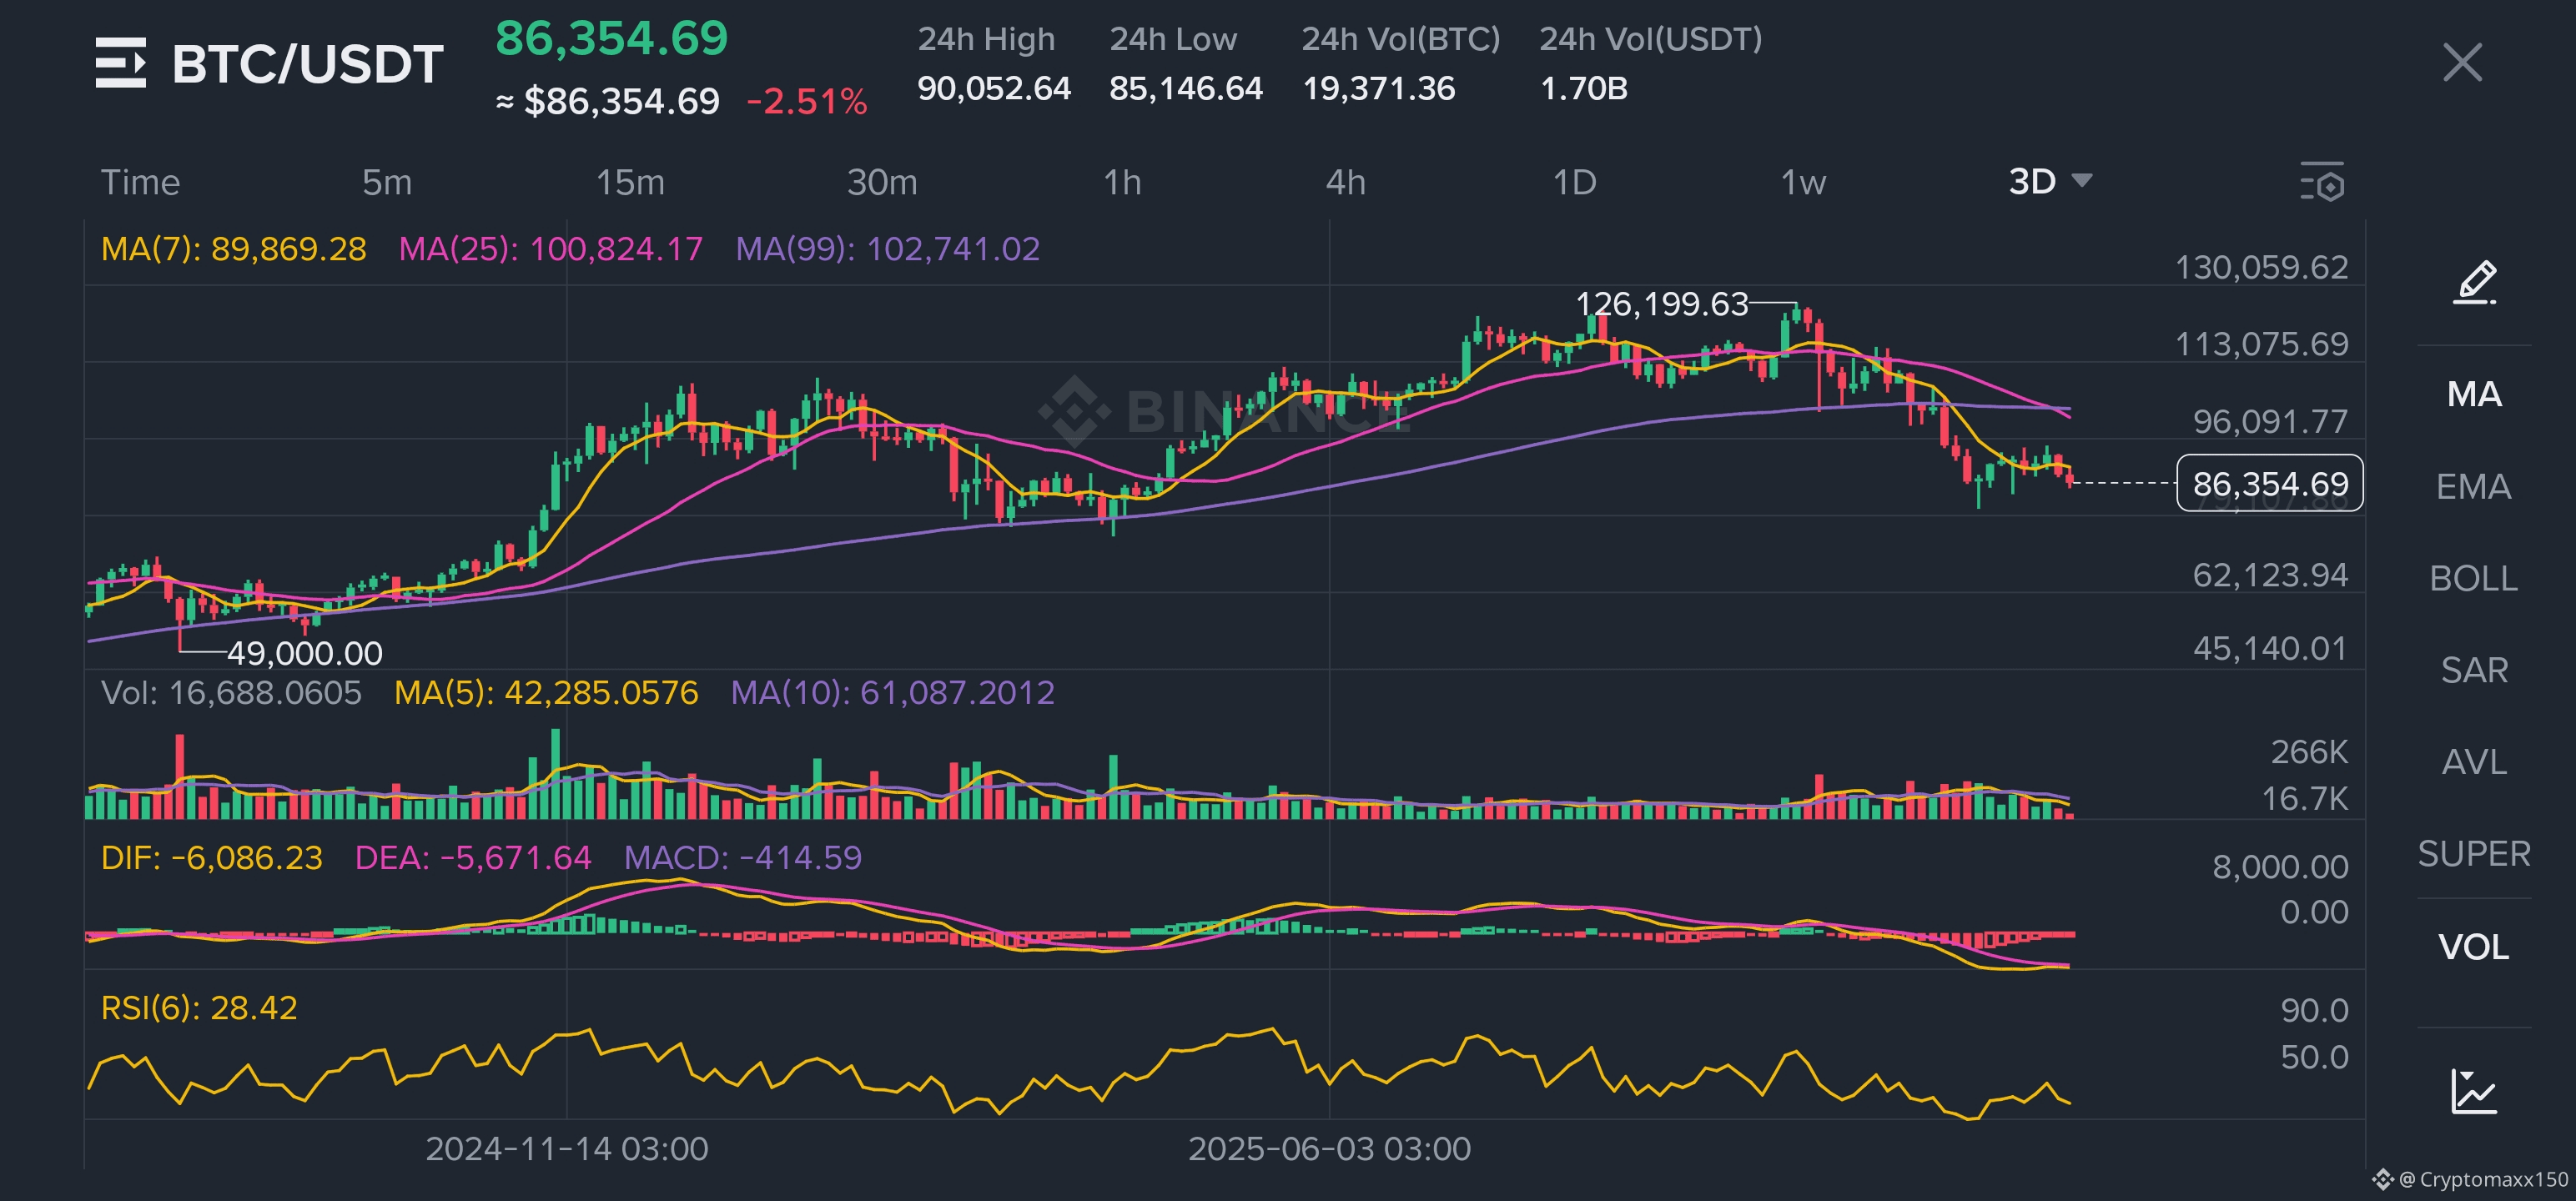Toggle the MA indicator on chart
2576x1201 pixels.
pyautogui.click(x=2474, y=394)
